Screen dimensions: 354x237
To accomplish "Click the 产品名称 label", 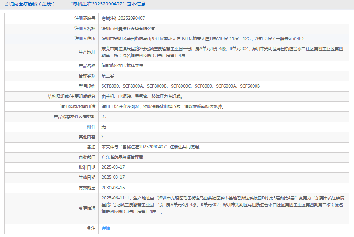I will [x=87, y=66].
